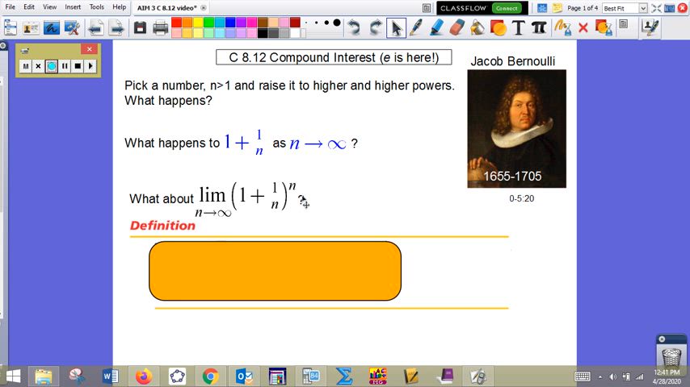Pick the yellow color swatch
690x387 pixels.
coord(198,23)
